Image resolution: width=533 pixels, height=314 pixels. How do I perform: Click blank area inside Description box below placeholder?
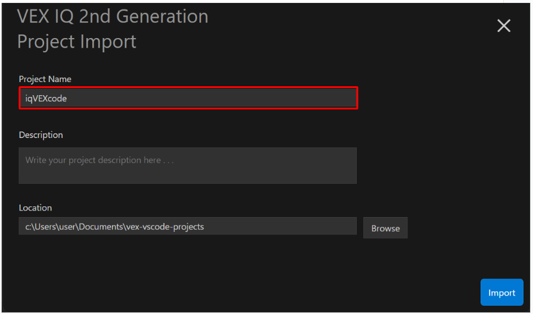pyautogui.click(x=188, y=174)
